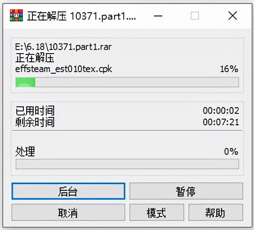Open the 模式 (Mode) options

coord(156,212)
